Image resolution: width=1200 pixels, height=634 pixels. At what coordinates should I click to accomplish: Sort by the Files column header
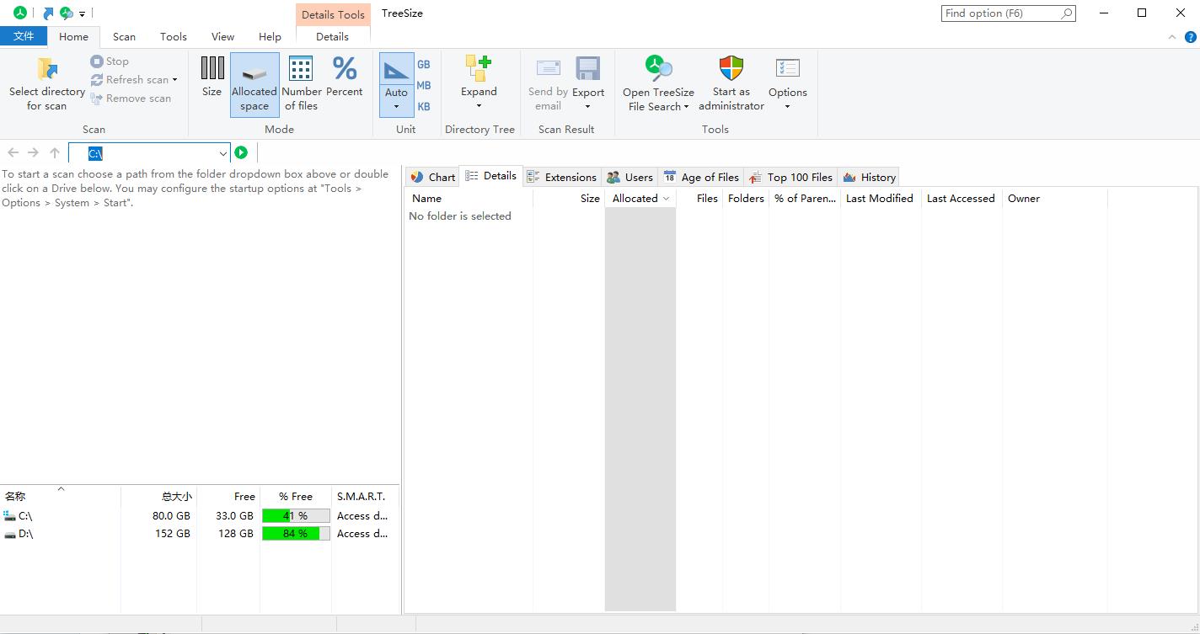click(699, 199)
